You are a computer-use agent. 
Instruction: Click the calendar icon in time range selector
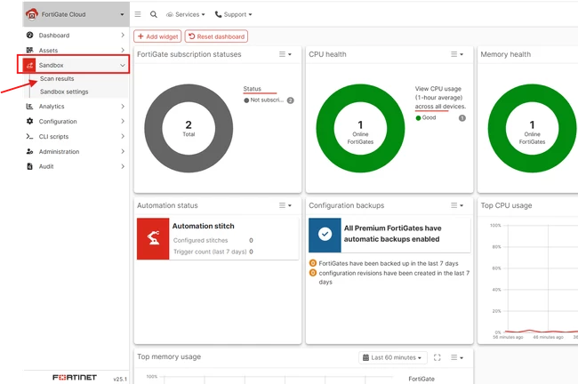point(365,357)
